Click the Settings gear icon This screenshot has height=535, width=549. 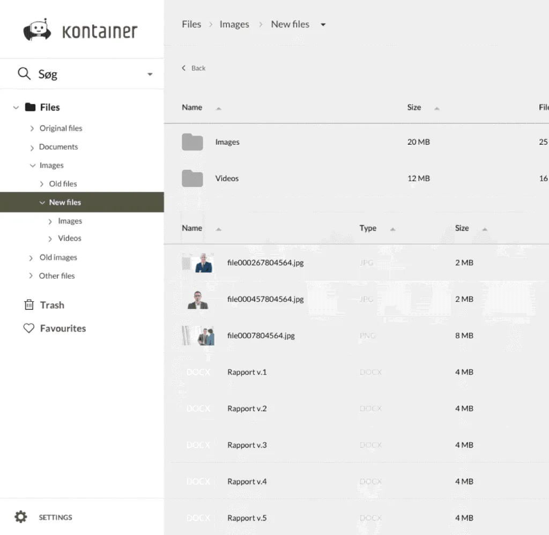21,517
